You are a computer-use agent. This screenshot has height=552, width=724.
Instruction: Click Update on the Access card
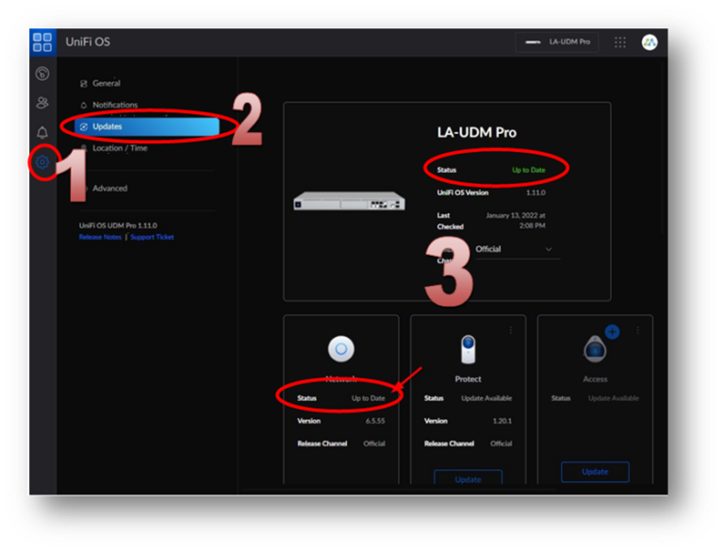[595, 472]
